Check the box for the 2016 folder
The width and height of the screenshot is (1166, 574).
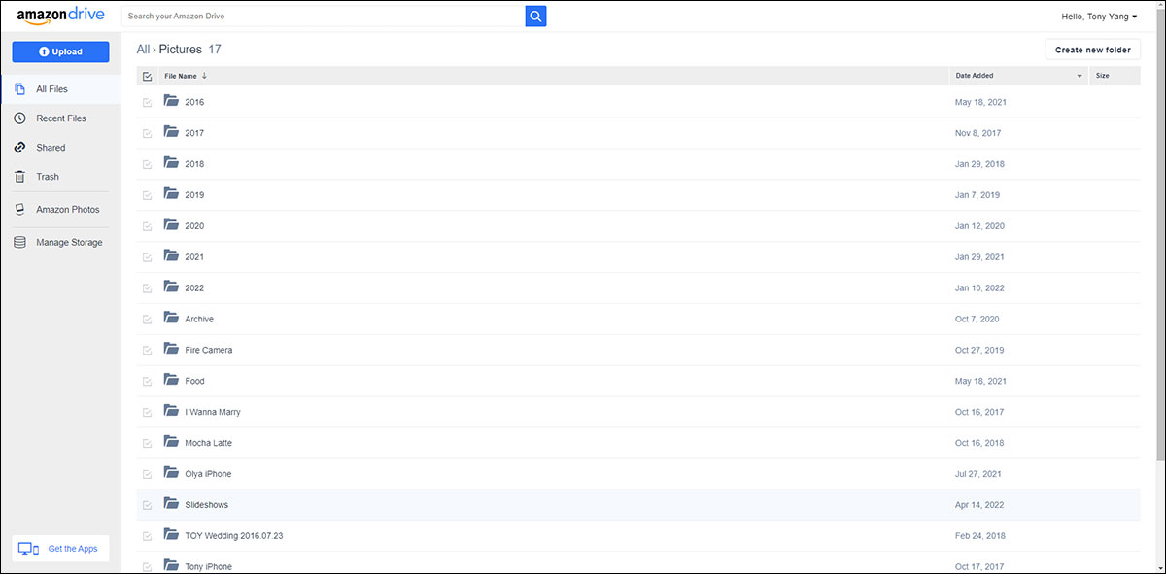pos(148,102)
